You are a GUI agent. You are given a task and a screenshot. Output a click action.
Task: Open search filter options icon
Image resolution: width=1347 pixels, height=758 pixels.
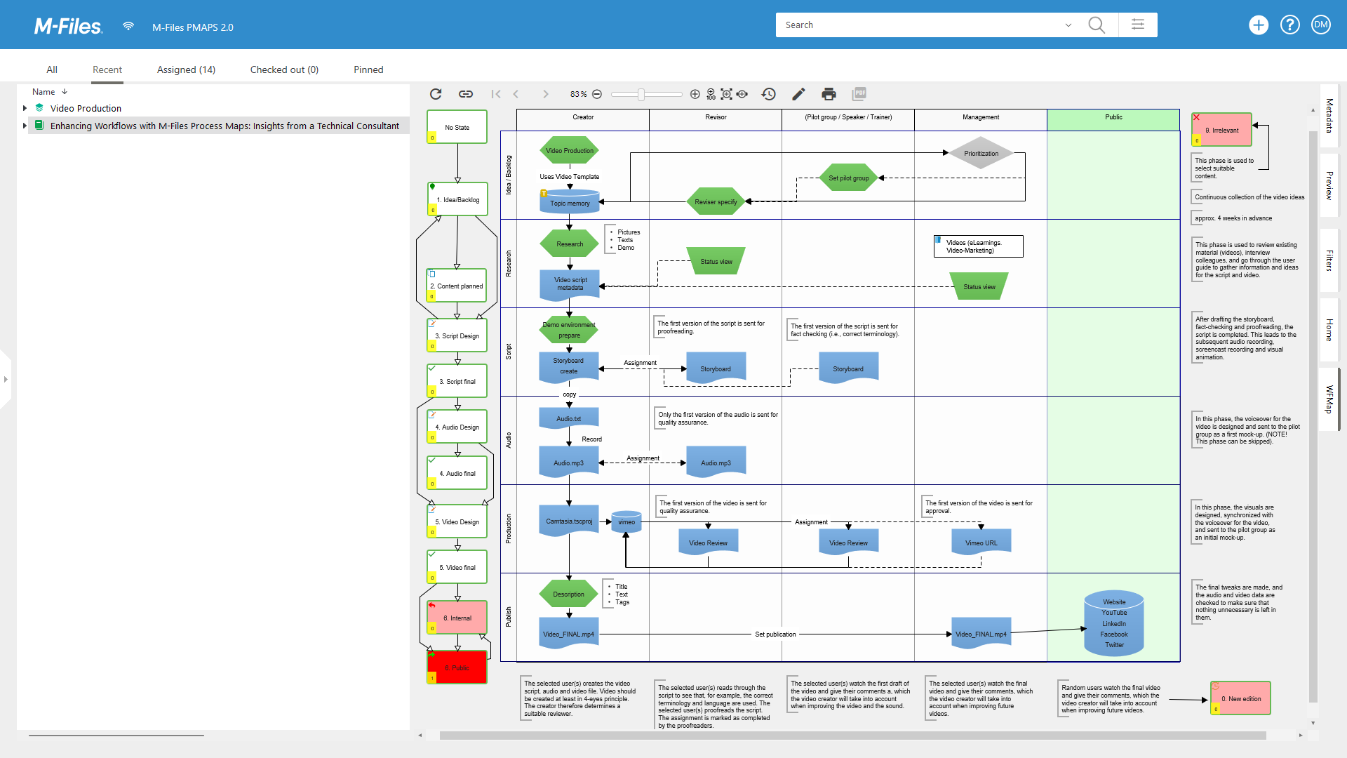pos(1138,25)
